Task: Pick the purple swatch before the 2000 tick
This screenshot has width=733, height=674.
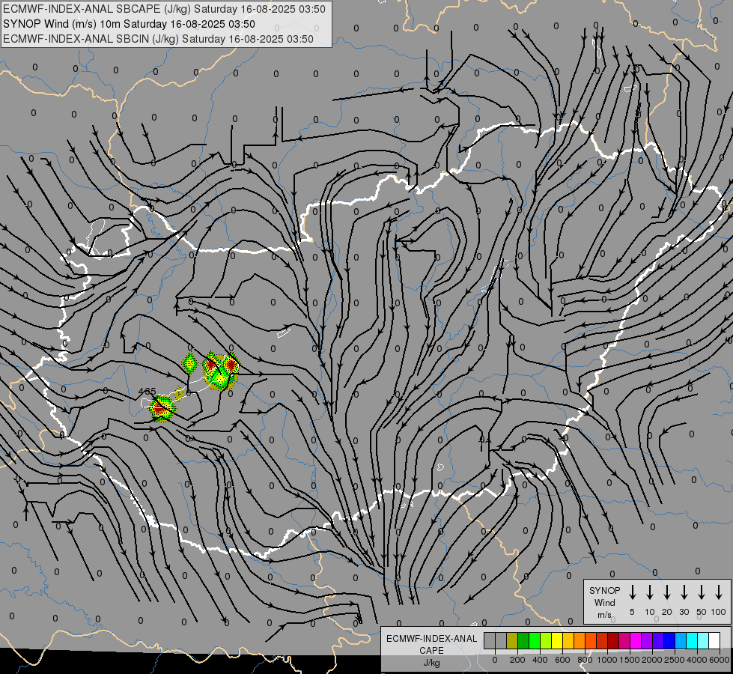Action: (x=646, y=640)
